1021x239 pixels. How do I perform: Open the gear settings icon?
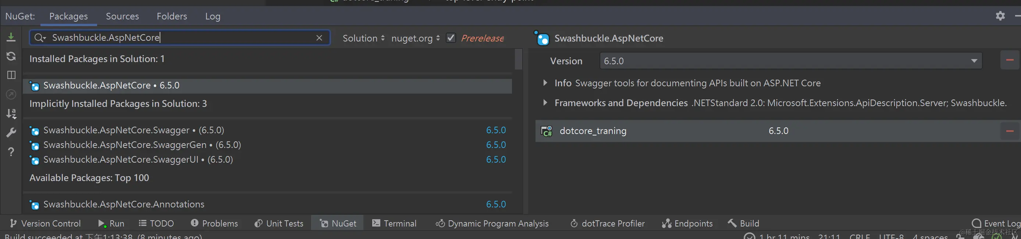[x=1000, y=16]
